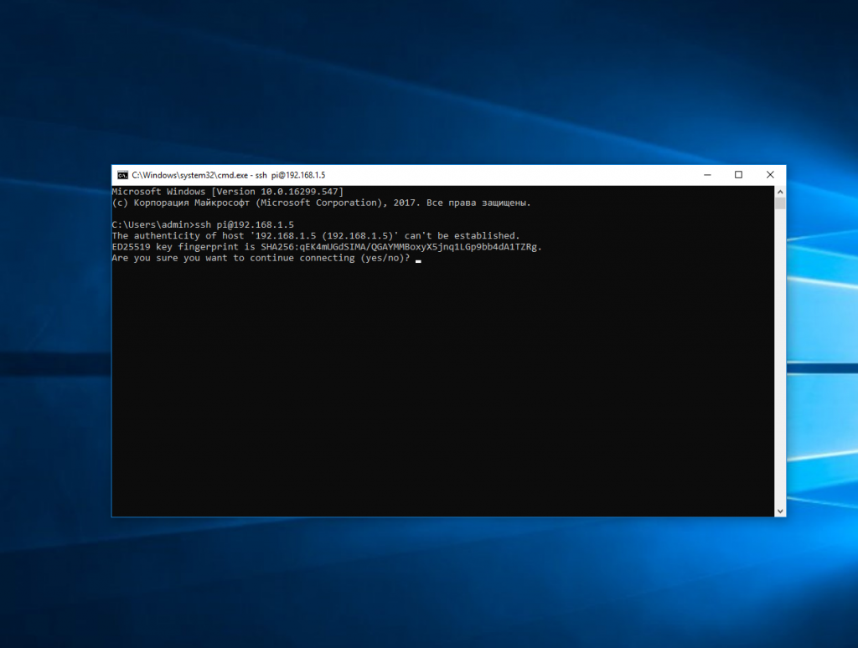The width and height of the screenshot is (858, 648).
Task: Click the scrollbar up arrow
Action: tap(779, 192)
